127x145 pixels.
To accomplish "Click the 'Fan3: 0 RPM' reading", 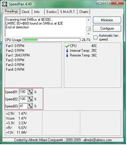I will (15, 65).
